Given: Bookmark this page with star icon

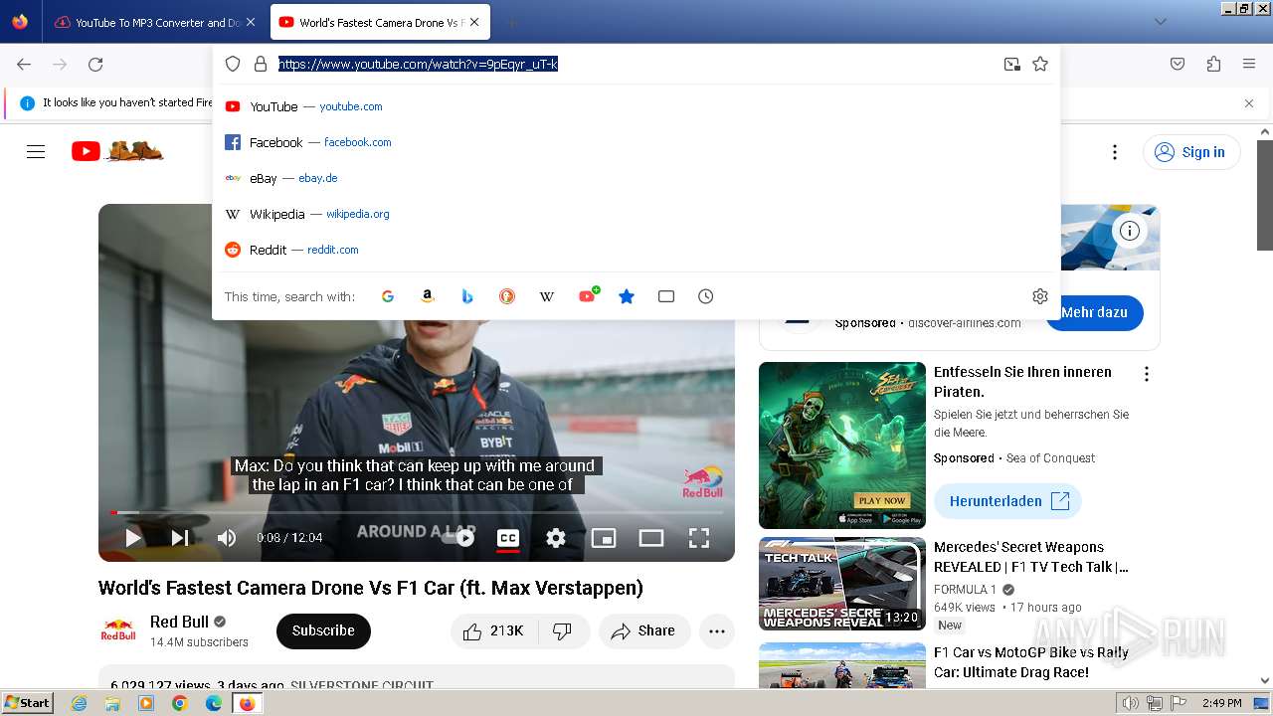Looking at the screenshot, I should coord(1040,64).
